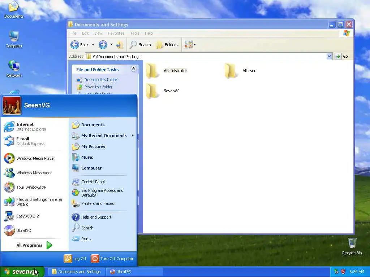Select Recycle Bin on desktop
The height and width of the screenshot is (277, 370).
[x=352, y=246]
